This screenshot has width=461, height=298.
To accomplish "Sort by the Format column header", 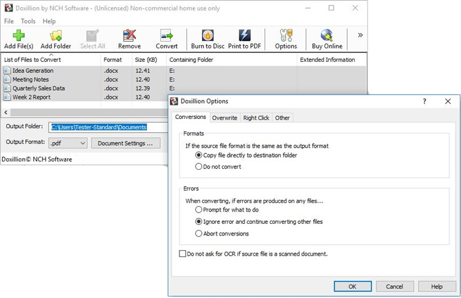I will coord(116,60).
